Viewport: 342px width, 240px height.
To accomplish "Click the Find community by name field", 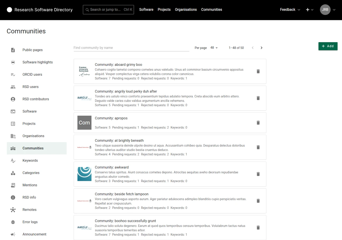I will coord(131,48).
